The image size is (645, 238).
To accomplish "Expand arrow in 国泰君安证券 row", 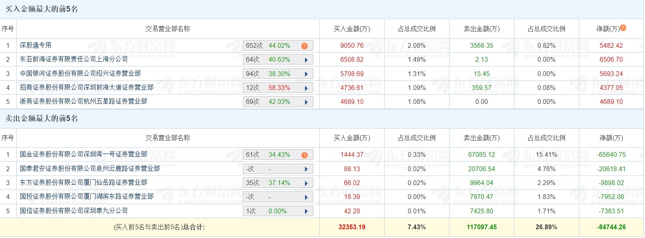I will pos(306,169).
